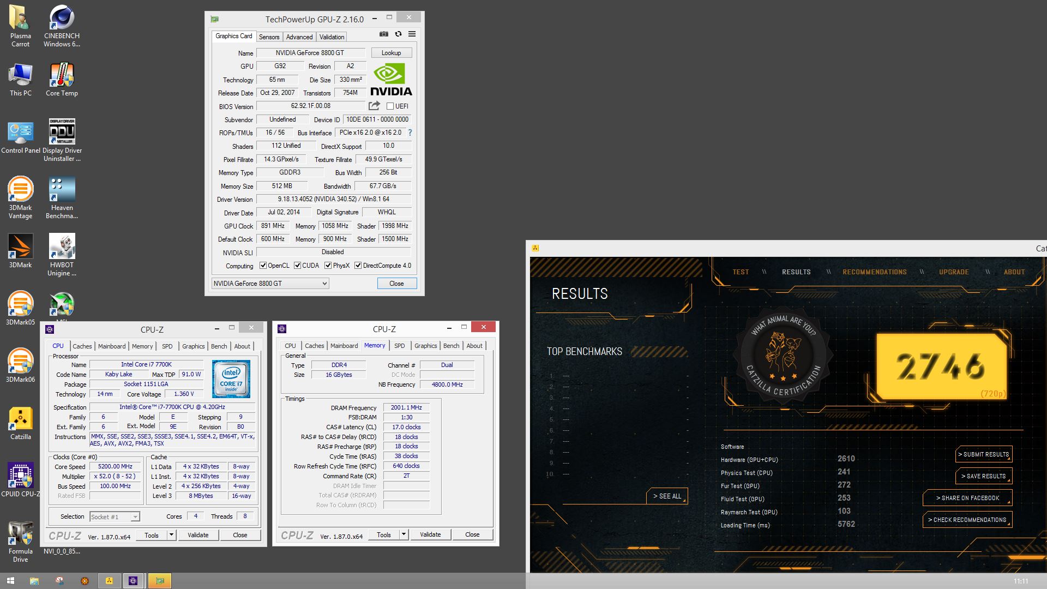Open Heaven Benchmark desktop icon
The width and height of the screenshot is (1047, 589).
62,197
